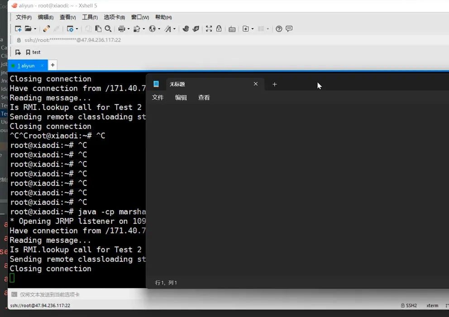Click the lock screen padlock icon
The width and height of the screenshot is (449, 317).
pos(219,28)
